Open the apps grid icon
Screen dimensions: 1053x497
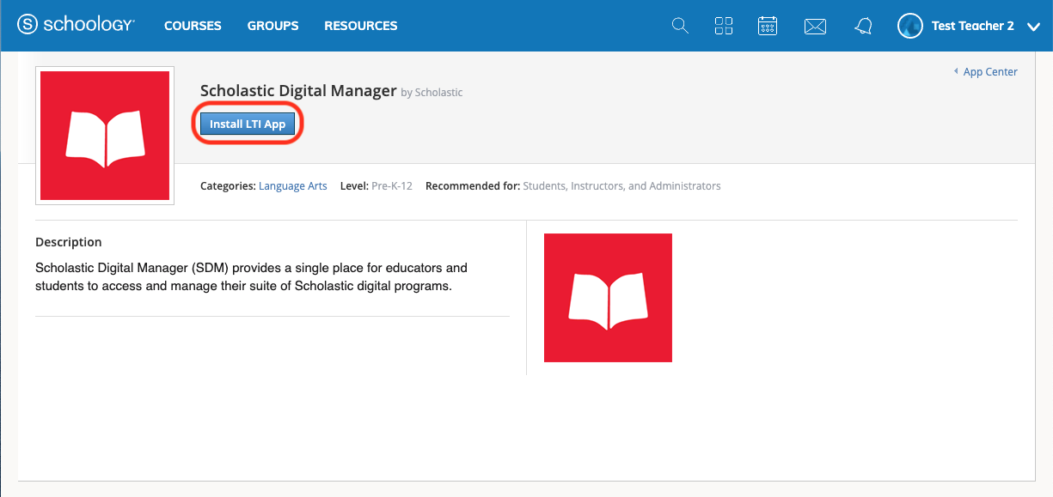coord(724,26)
